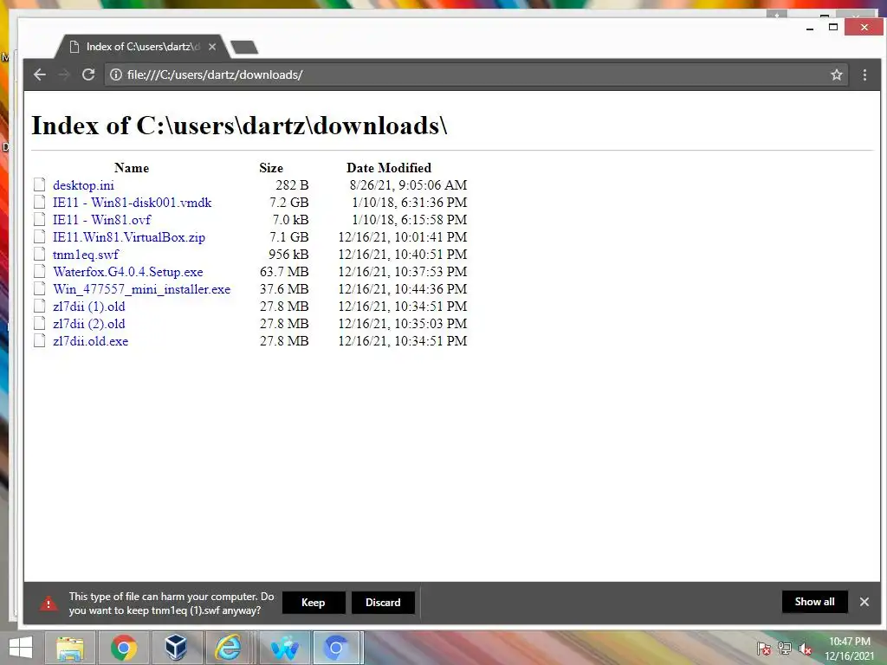Open Win_477557_mini_installer.exe link
Screen dimensions: 887x665
141,289
